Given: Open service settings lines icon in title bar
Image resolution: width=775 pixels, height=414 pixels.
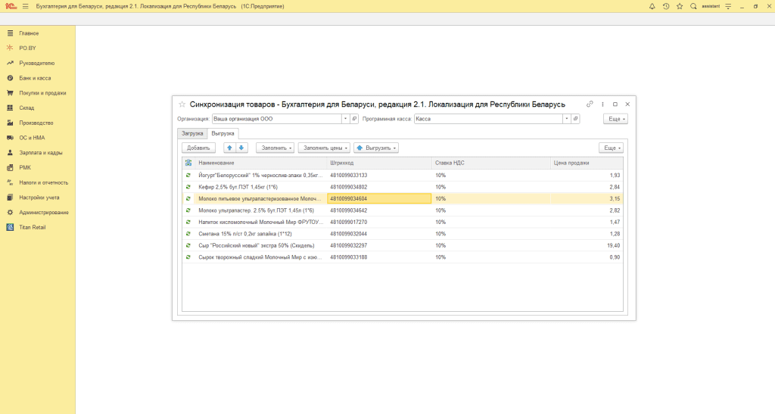Looking at the screenshot, I should [x=728, y=6].
